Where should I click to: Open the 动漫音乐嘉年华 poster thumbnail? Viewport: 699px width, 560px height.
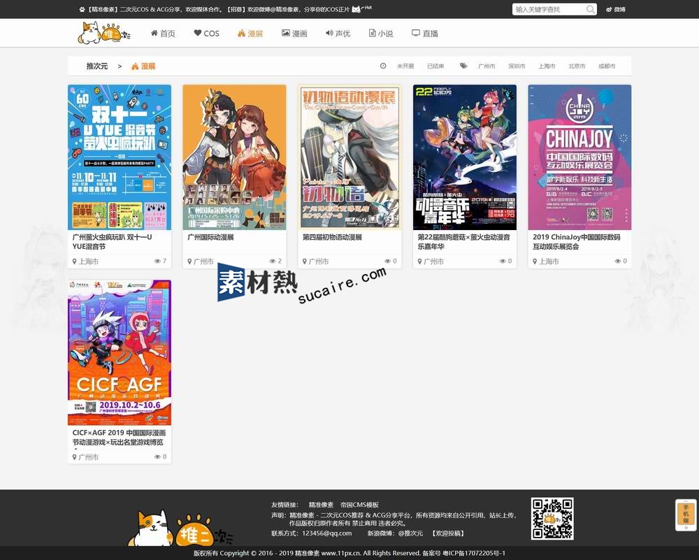coord(465,157)
